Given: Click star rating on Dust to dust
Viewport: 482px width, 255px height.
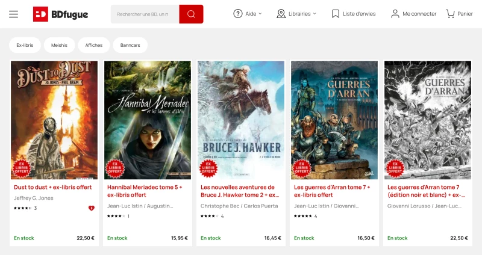Looking at the screenshot, I should click(x=23, y=208).
